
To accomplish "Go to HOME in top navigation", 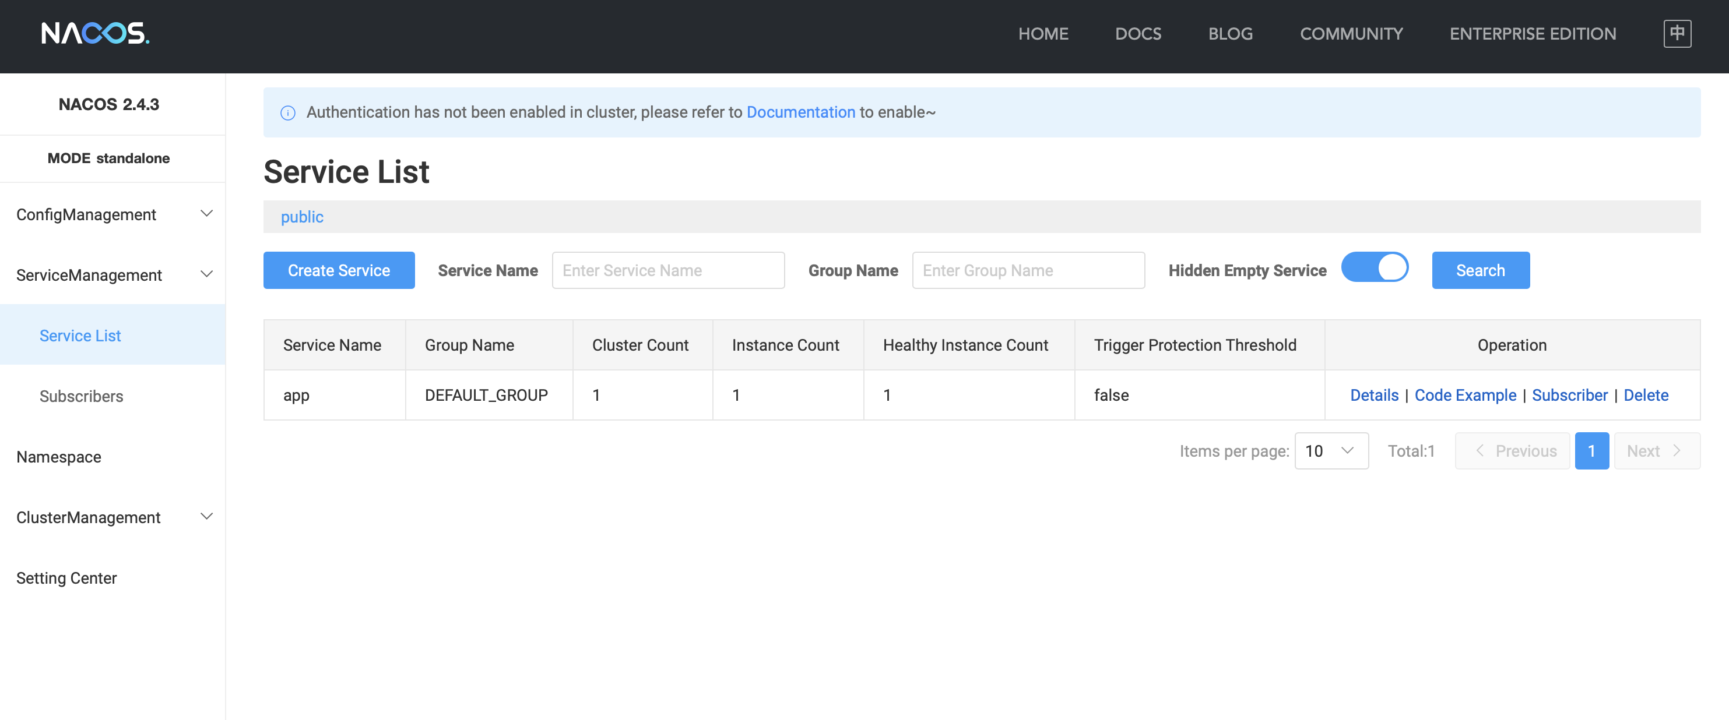I will 1043,34.
